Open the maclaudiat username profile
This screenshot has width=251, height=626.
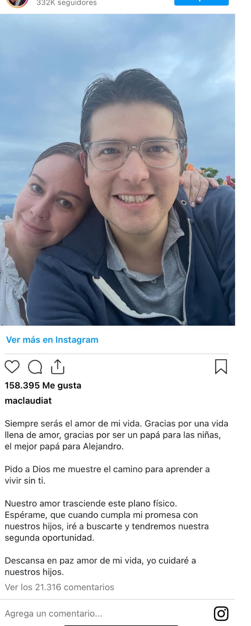pyautogui.click(x=28, y=401)
